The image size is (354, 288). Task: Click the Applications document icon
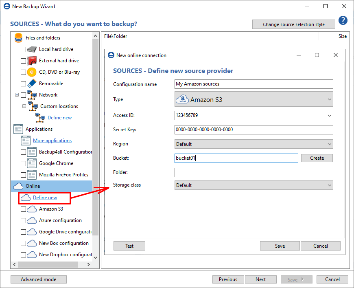18,129
